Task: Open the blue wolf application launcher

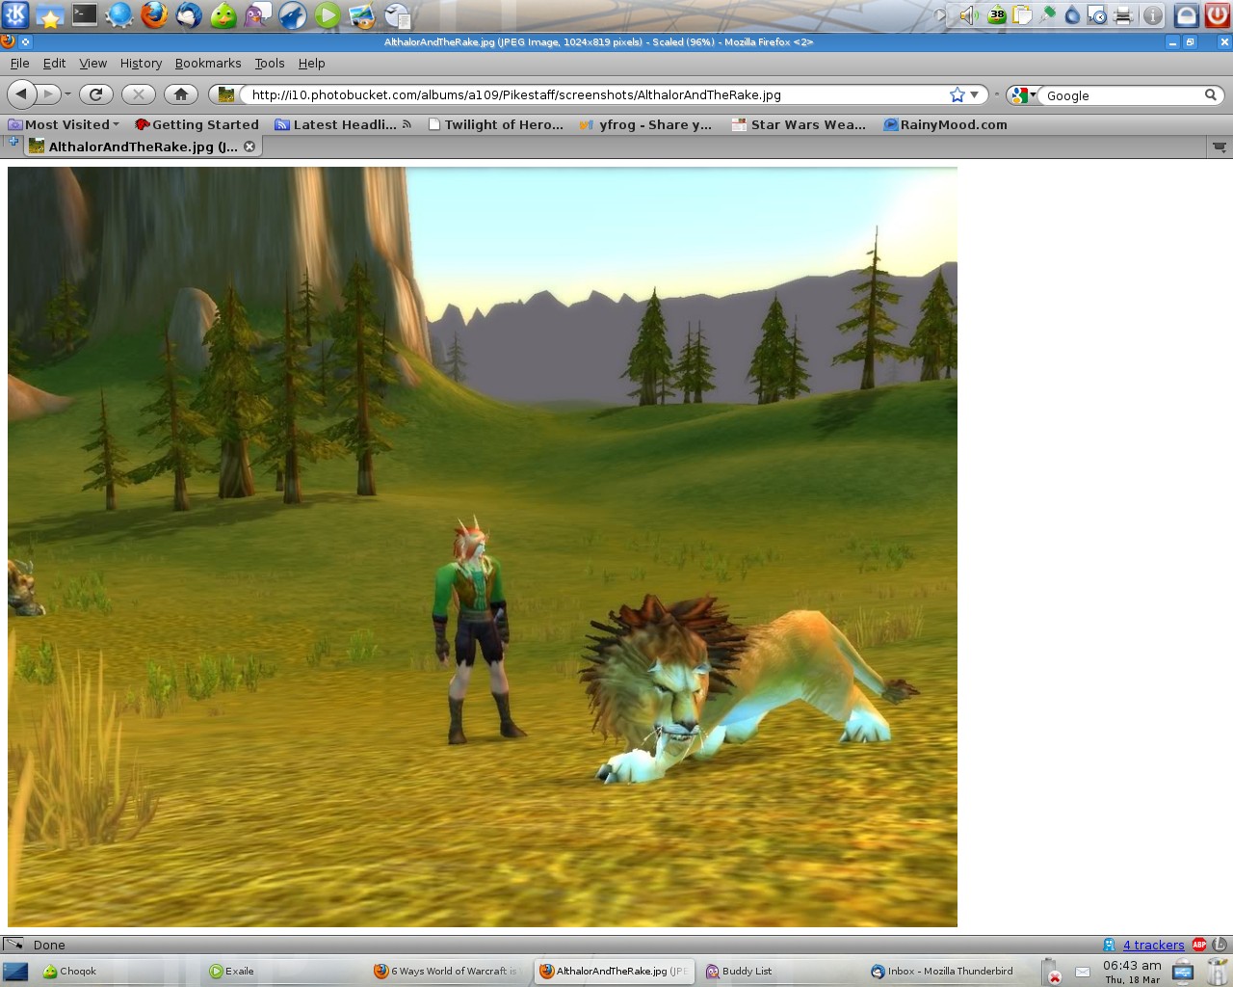Action: (293, 14)
